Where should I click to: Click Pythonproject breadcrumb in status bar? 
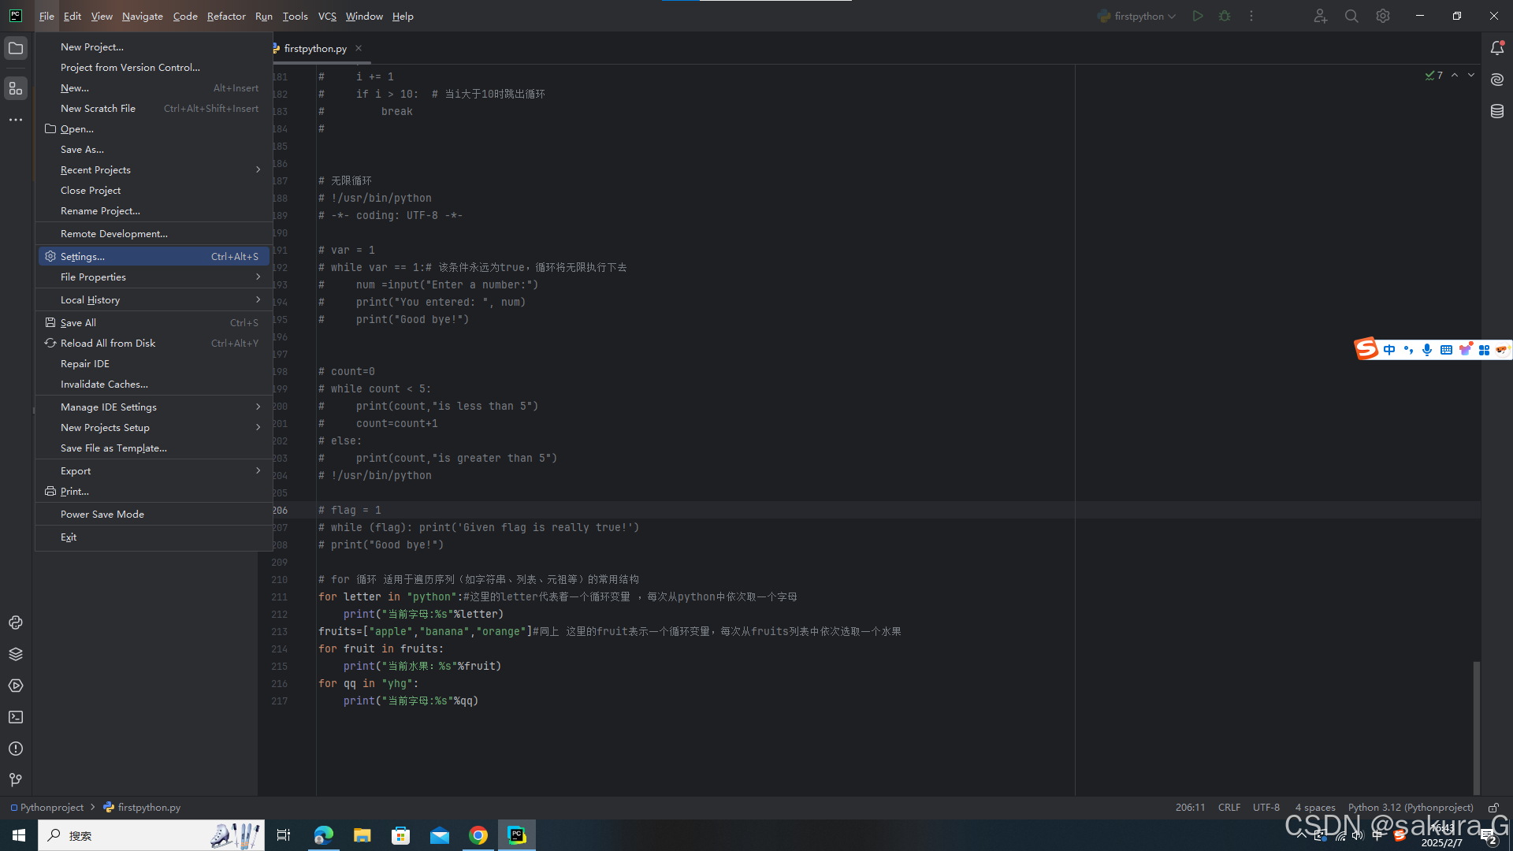pyautogui.click(x=51, y=808)
